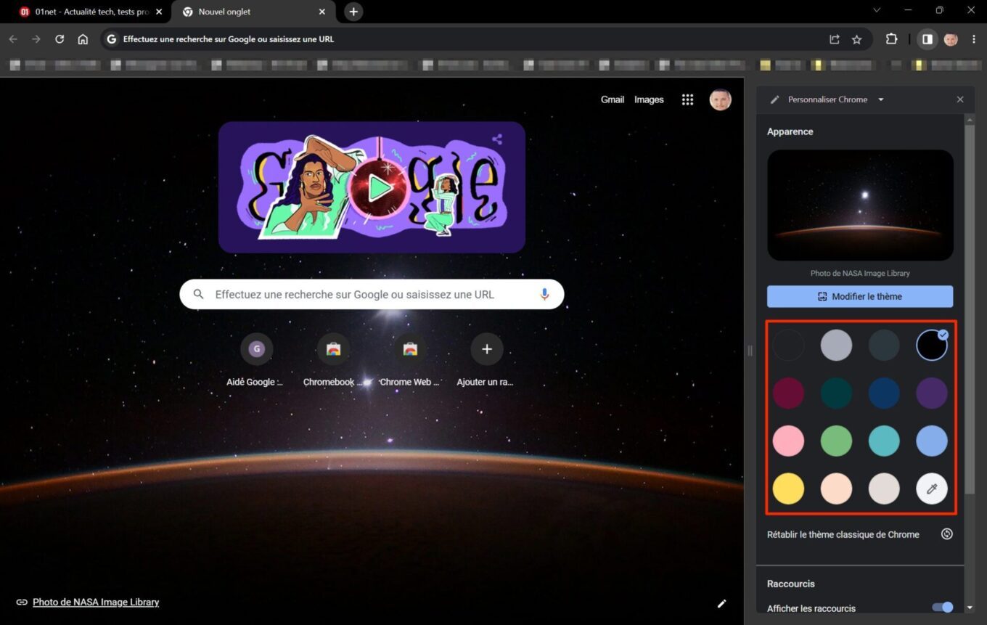Click Rétablir le thème classique de Chrome
Screen dimensions: 987x625
(x=843, y=534)
